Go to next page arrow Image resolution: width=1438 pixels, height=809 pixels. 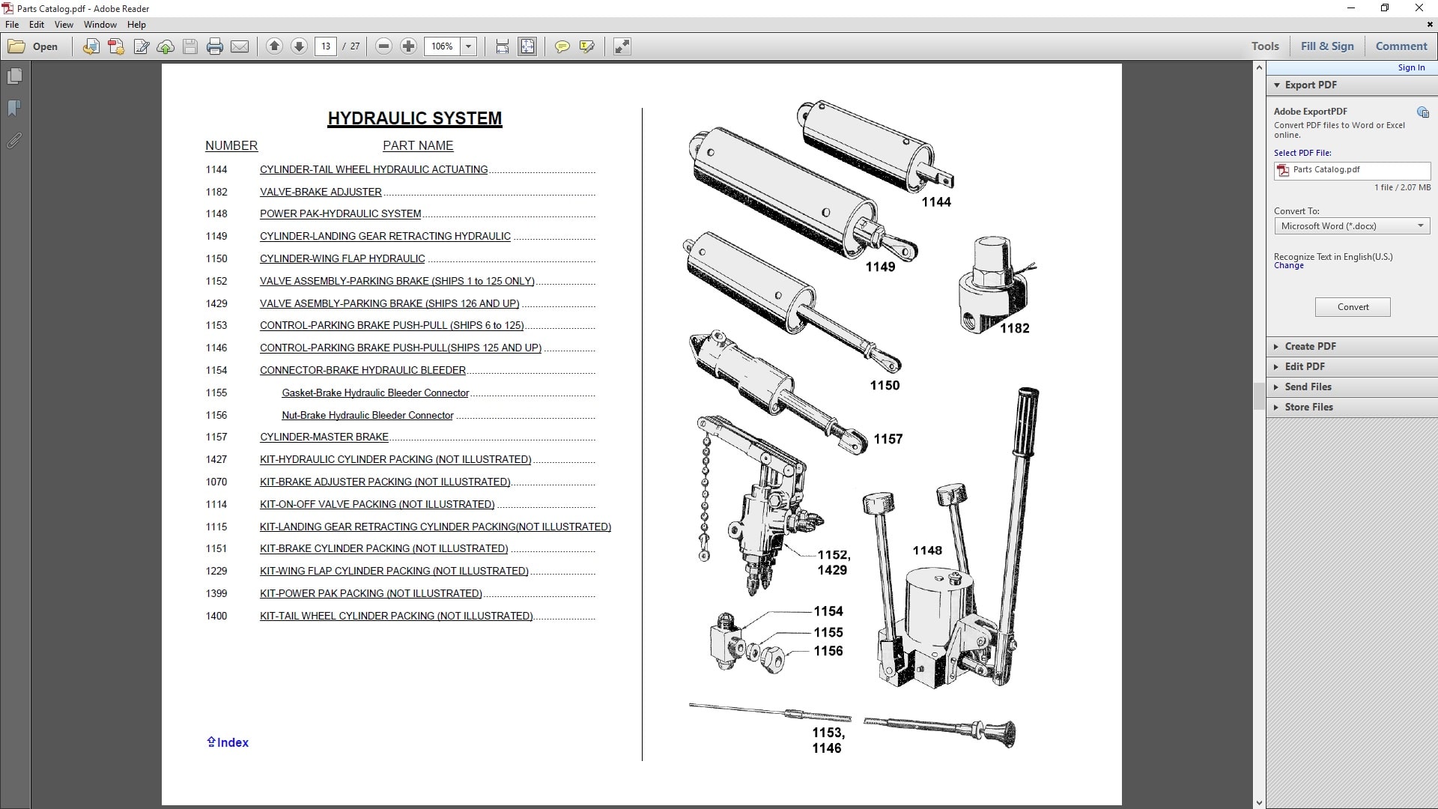[x=299, y=46]
